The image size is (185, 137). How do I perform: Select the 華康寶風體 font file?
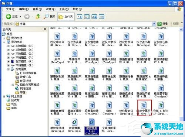click(92, 56)
